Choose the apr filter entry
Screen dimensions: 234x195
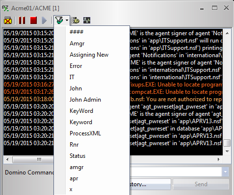pos(74,179)
